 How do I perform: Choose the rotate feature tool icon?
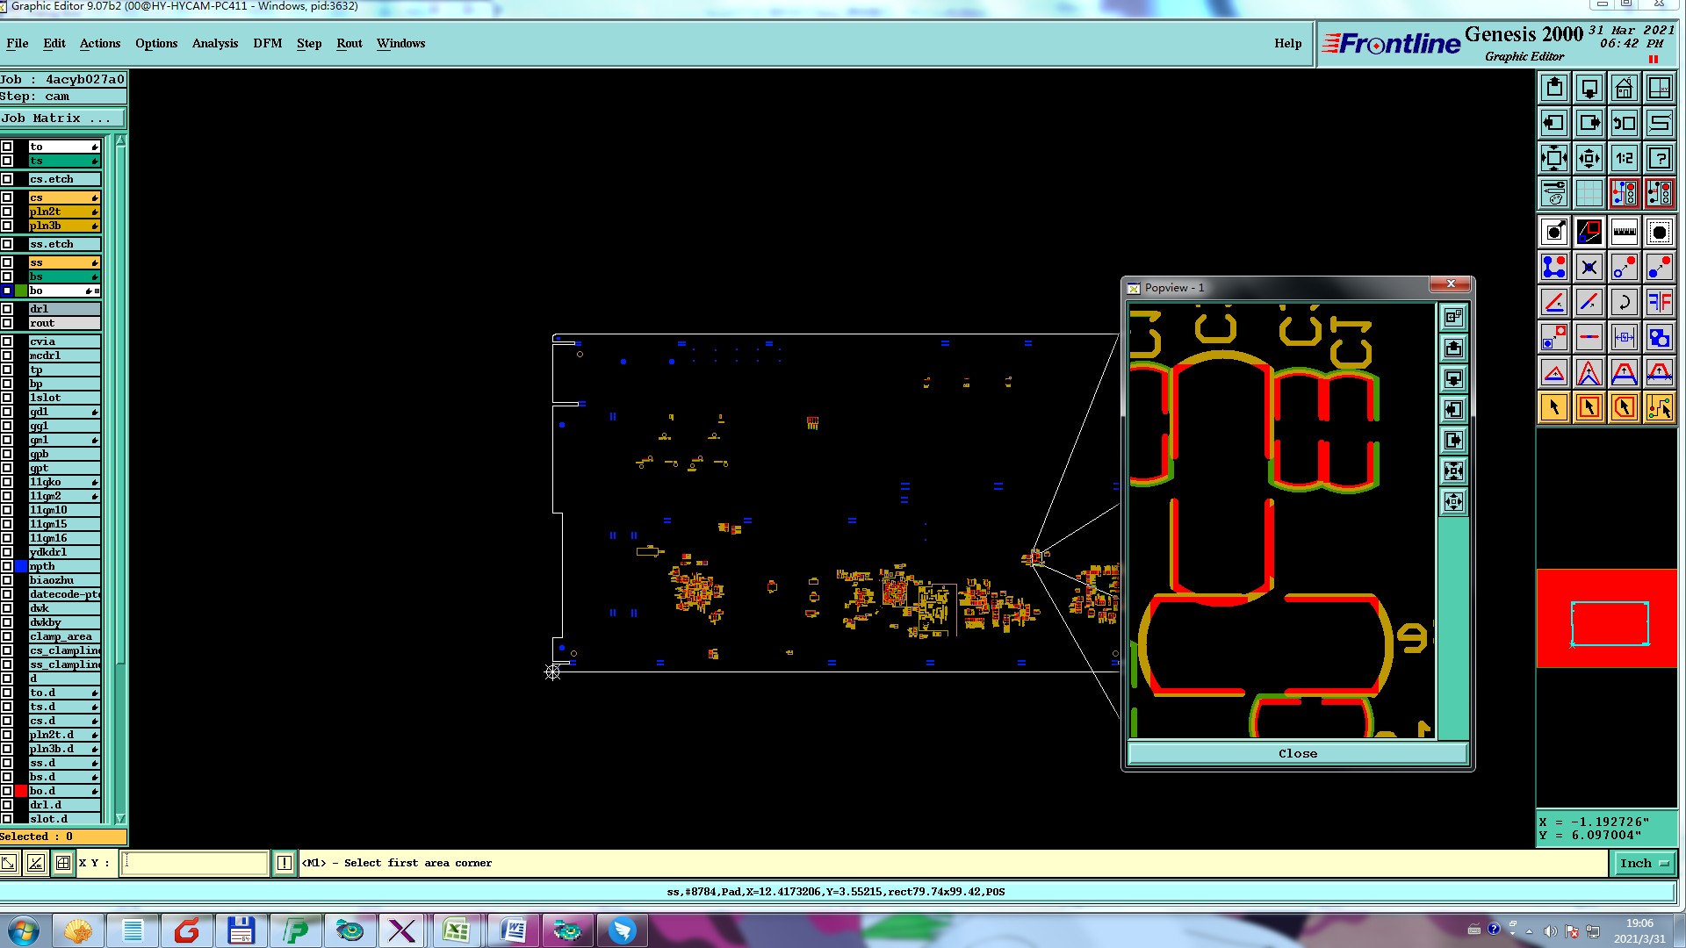[1624, 302]
